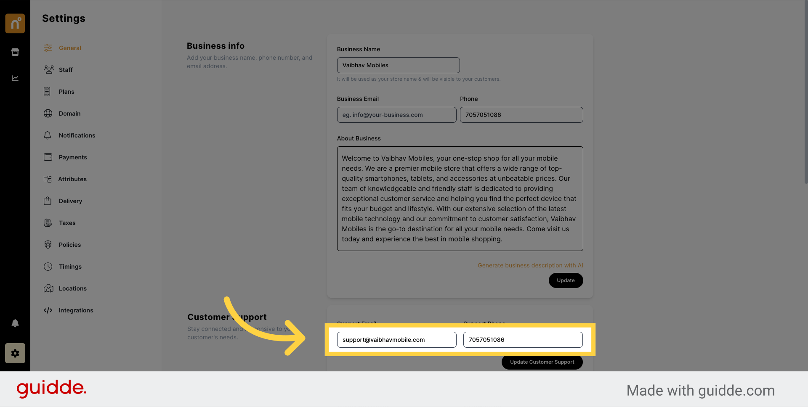Click the page vertical scrollbar

click(805, 92)
